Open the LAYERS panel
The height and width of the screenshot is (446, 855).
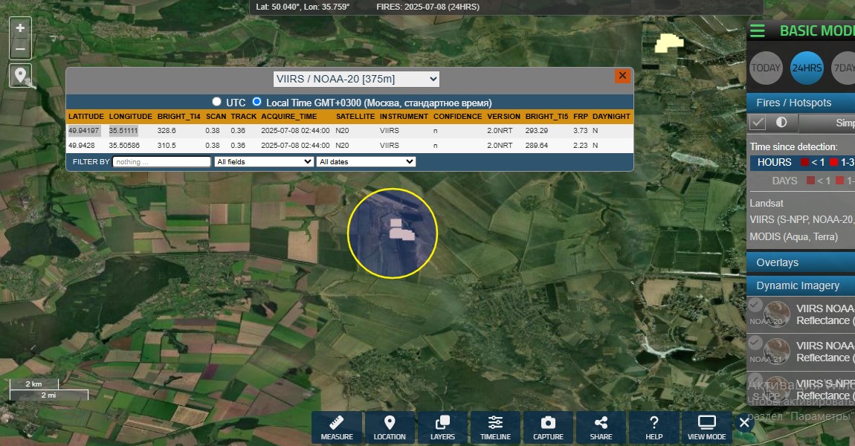[x=442, y=427]
